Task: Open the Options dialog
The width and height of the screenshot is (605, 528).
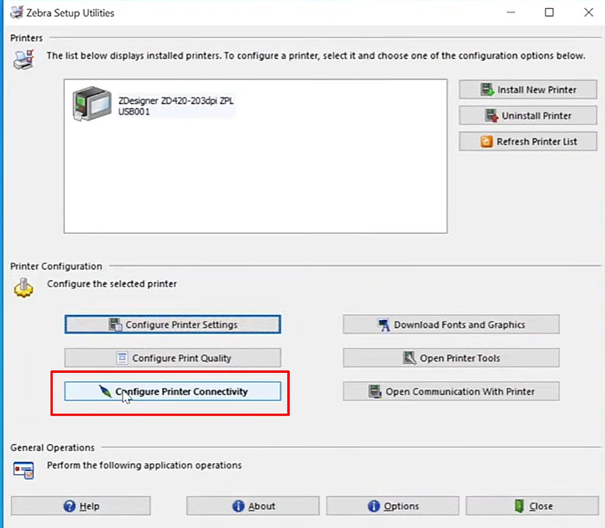Action: click(x=393, y=505)
